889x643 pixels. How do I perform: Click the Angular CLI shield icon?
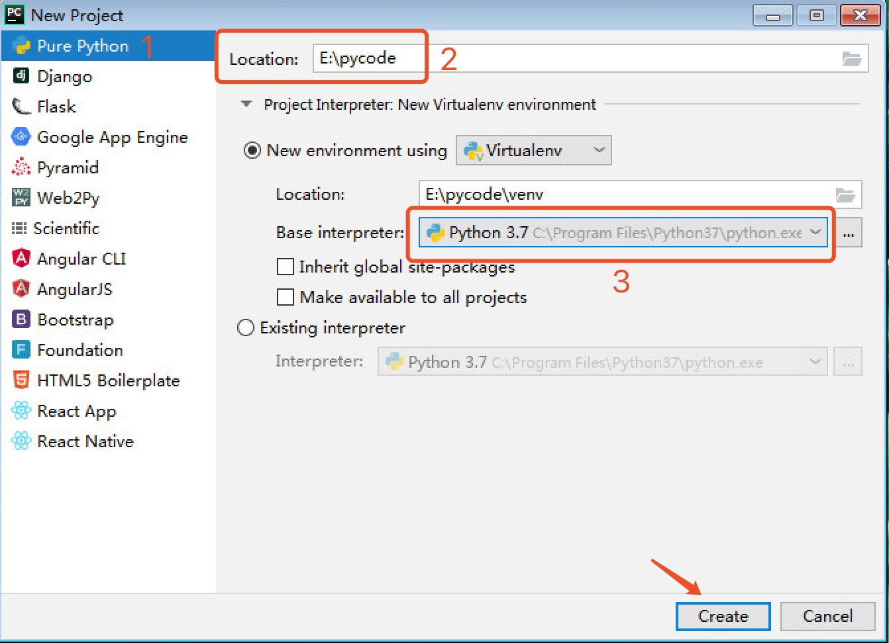click(21, 258)
